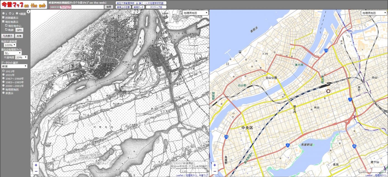Image resolution: width=388 pixels, height=177 pixels.
Task: Click the route 113 highway shield marker
Action: (326, 50)
